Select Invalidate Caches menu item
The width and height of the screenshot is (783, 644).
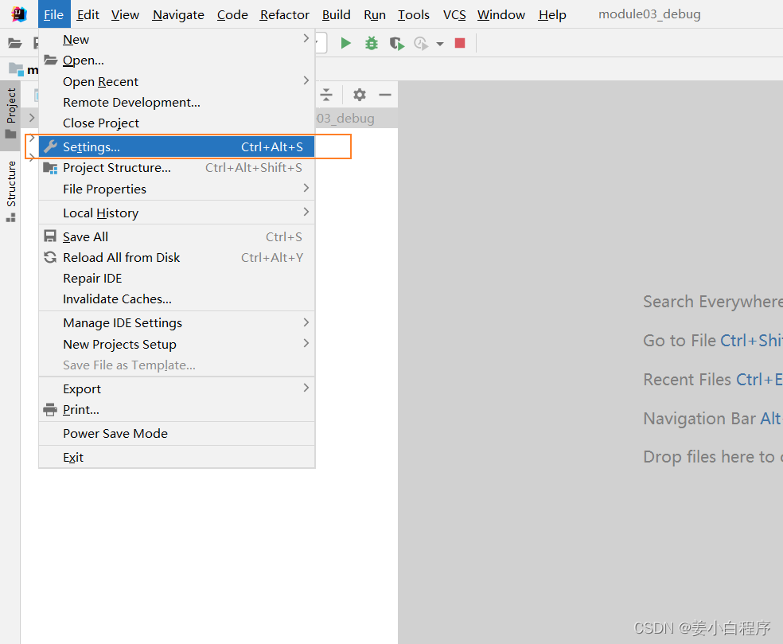tap(177, 299)
